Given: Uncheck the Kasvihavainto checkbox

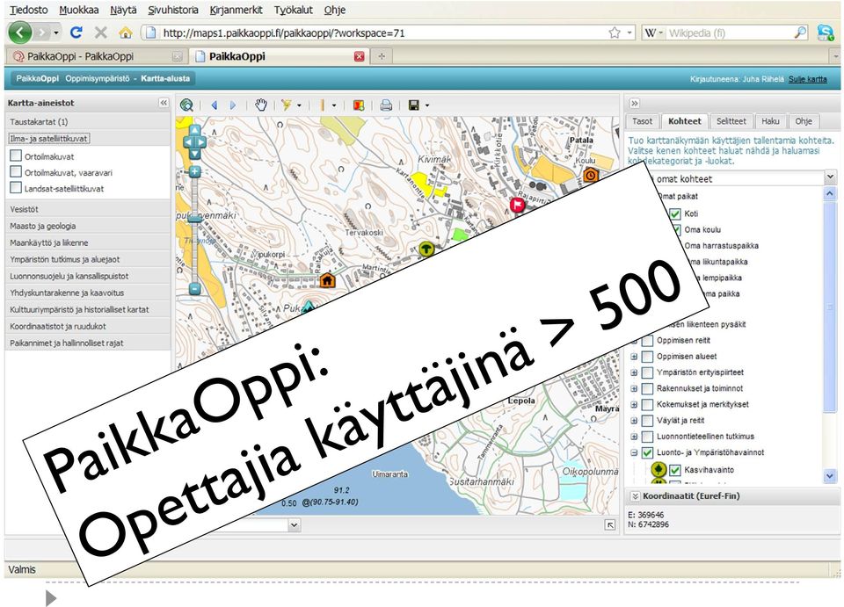Looking at the screenshot, I should pos(675,470).
